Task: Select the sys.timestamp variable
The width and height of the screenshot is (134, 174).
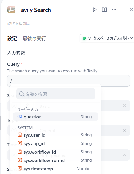Action: pyautogui.click(x=56, y=169)
